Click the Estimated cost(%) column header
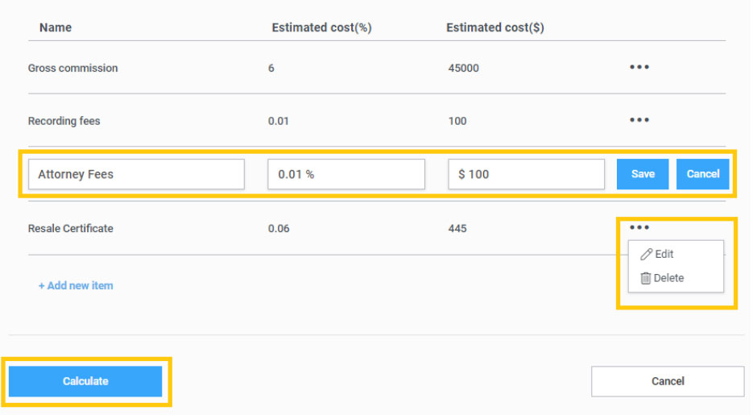753x415 pixels. (321, 27)
